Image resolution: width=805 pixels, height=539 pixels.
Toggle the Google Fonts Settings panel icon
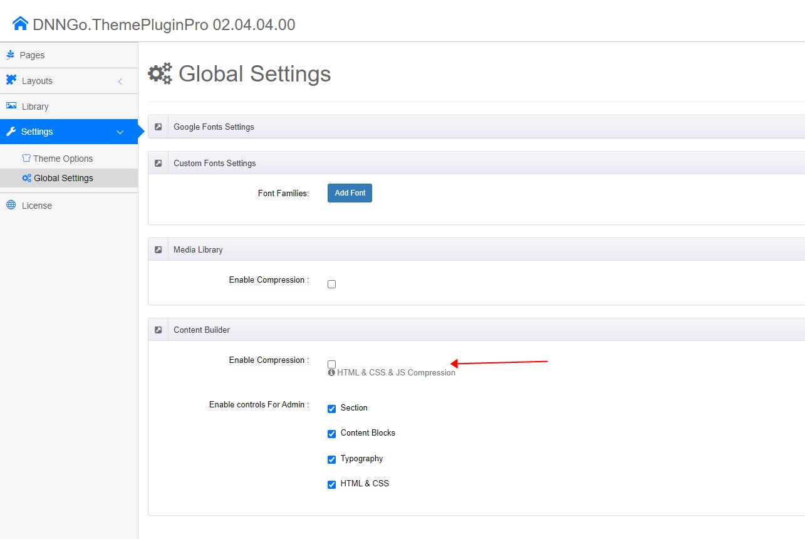tap(158, 127)
